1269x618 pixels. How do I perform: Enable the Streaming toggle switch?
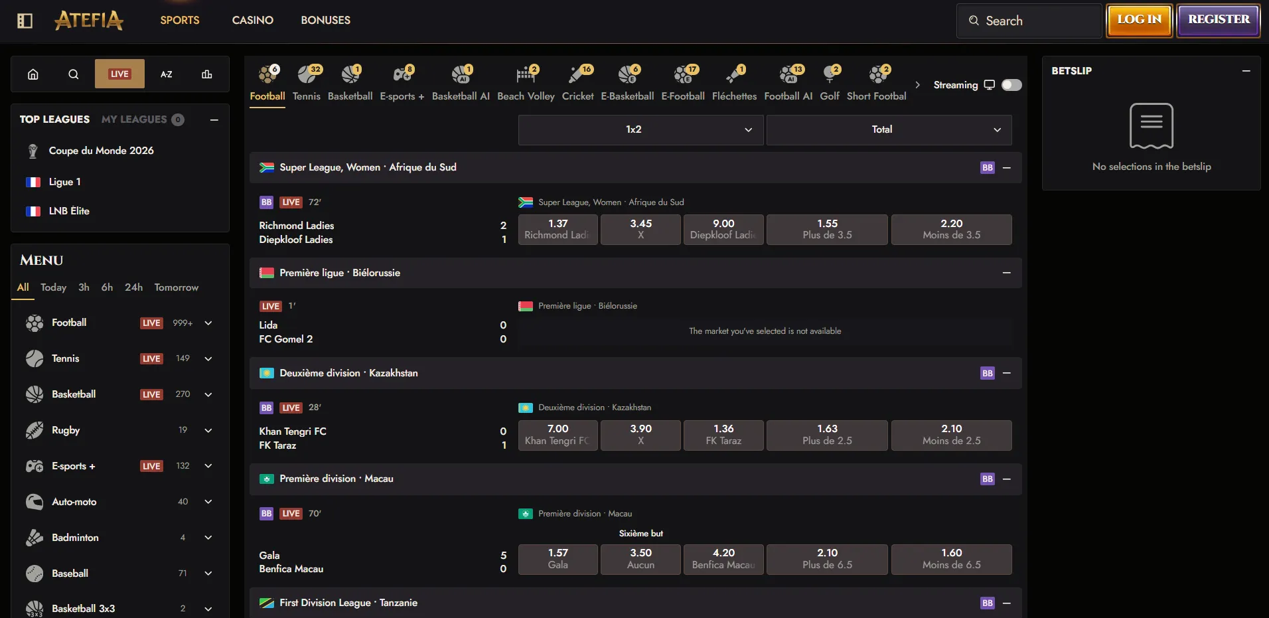click(1011, 85)
